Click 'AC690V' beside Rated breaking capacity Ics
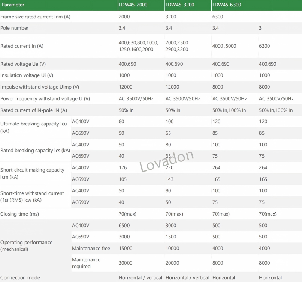302x282 pixels. [81, 156]
